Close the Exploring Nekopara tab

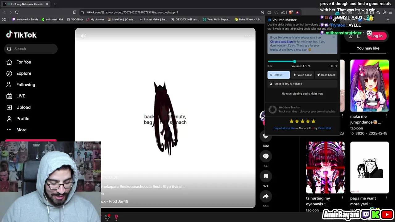pos(47,4)
